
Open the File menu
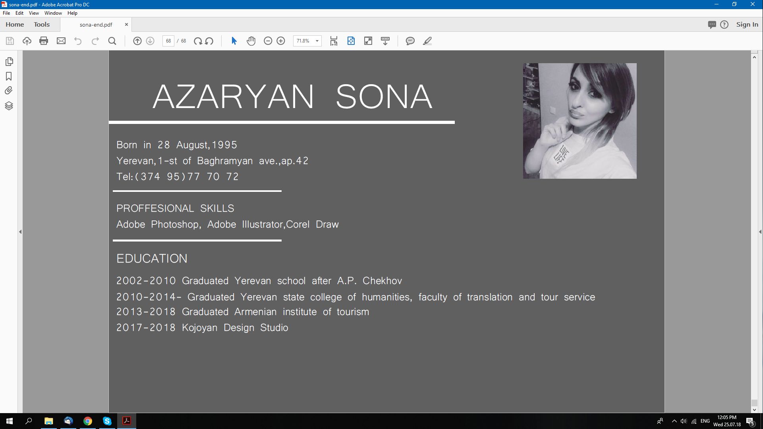[6, 13]
